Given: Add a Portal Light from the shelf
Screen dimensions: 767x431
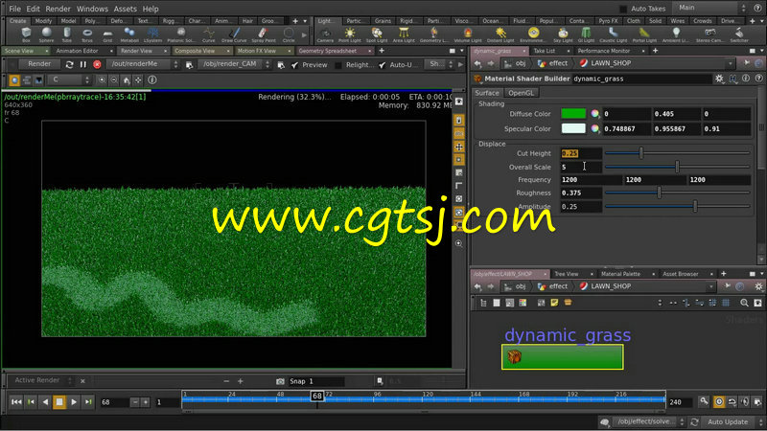Looking at the screenshot, I should click(644, 34).
